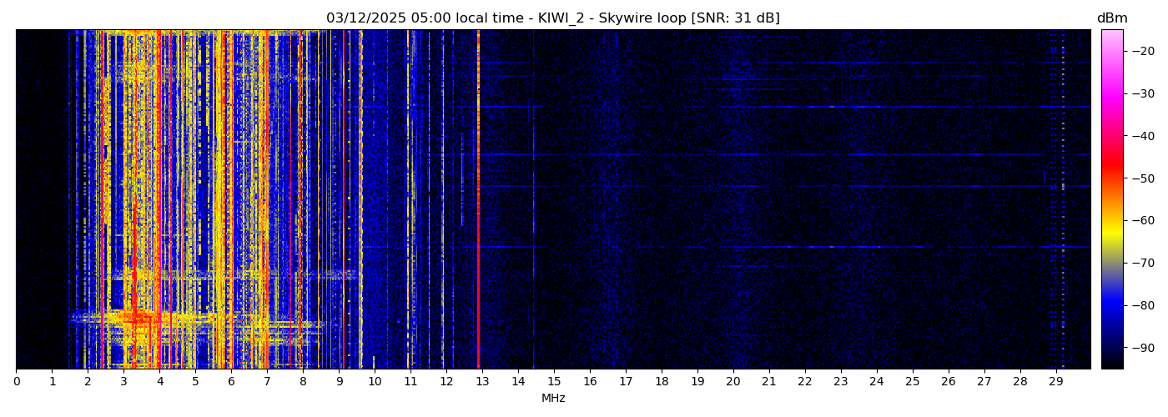Click the −70 dBm colorbar tick label
Screen dimensions: 1168x417
[x=1140, y=263]
